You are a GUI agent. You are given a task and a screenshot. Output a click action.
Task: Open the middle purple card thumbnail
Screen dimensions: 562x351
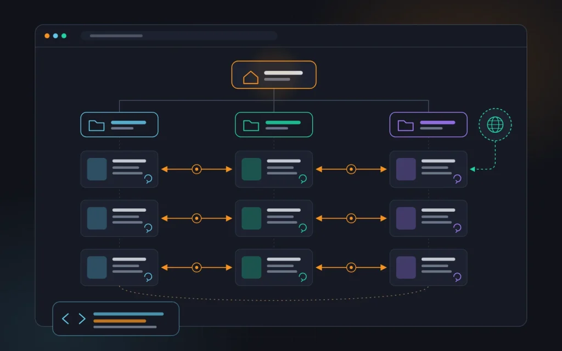click(x=406, y=218)
